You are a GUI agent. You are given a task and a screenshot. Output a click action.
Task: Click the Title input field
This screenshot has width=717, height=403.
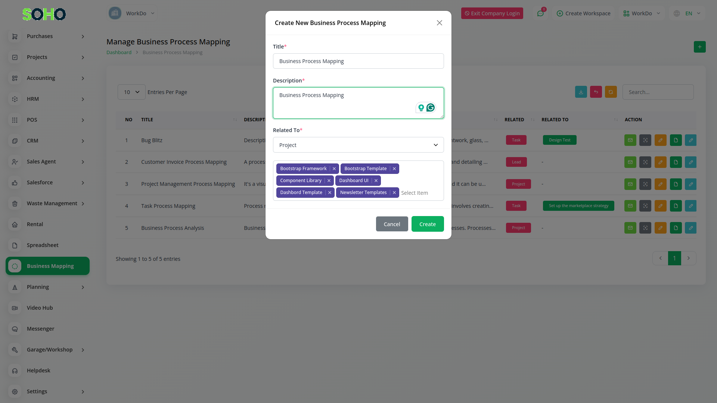pyautogui.click(x=358, y=61)
